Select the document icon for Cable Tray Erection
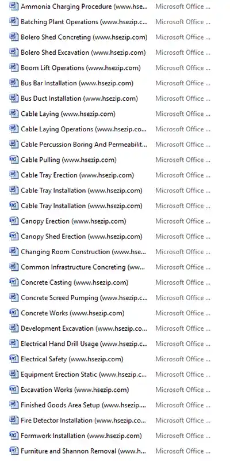Screen dimensions: 230x461 click(14, 175)
